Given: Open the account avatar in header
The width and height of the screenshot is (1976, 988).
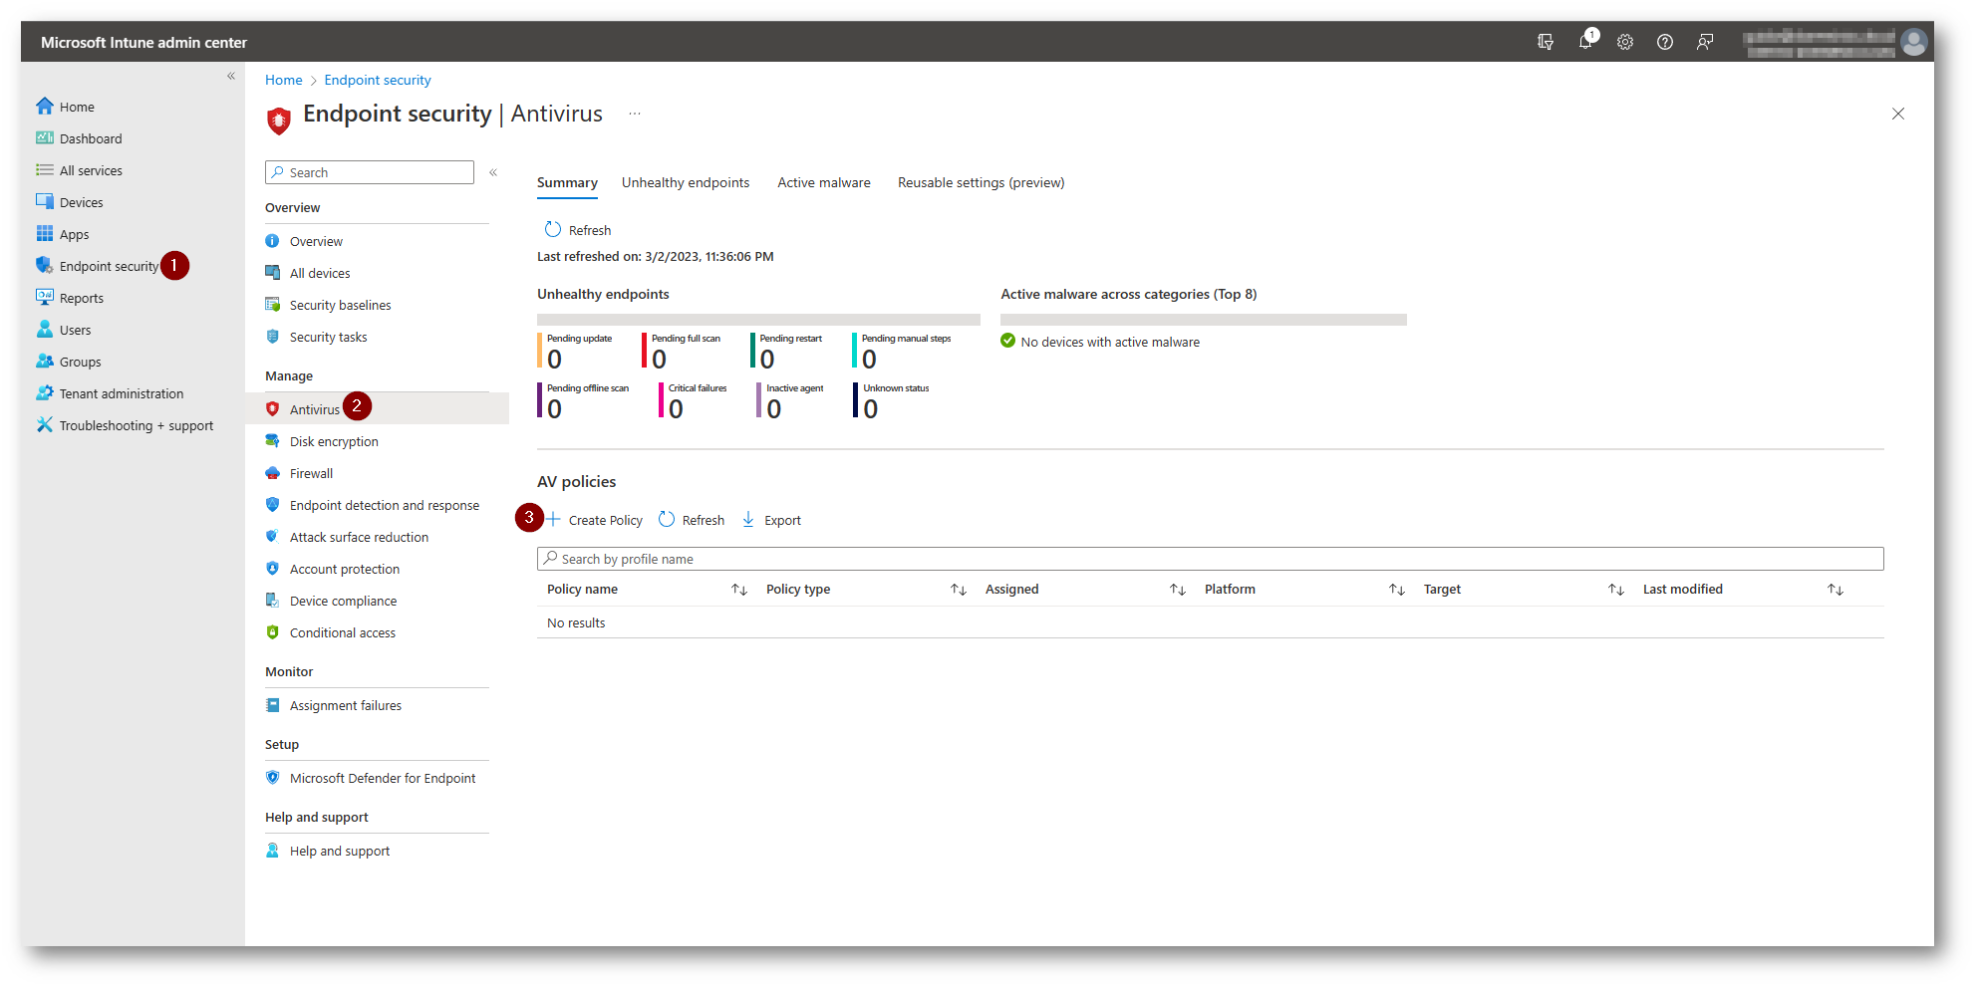Looking at the screenshot, I should (x=1913, y=42).
